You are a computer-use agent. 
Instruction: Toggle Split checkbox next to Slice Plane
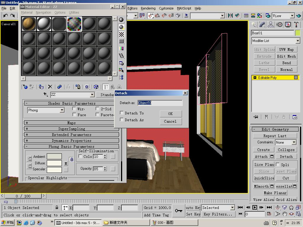(278, 164)
